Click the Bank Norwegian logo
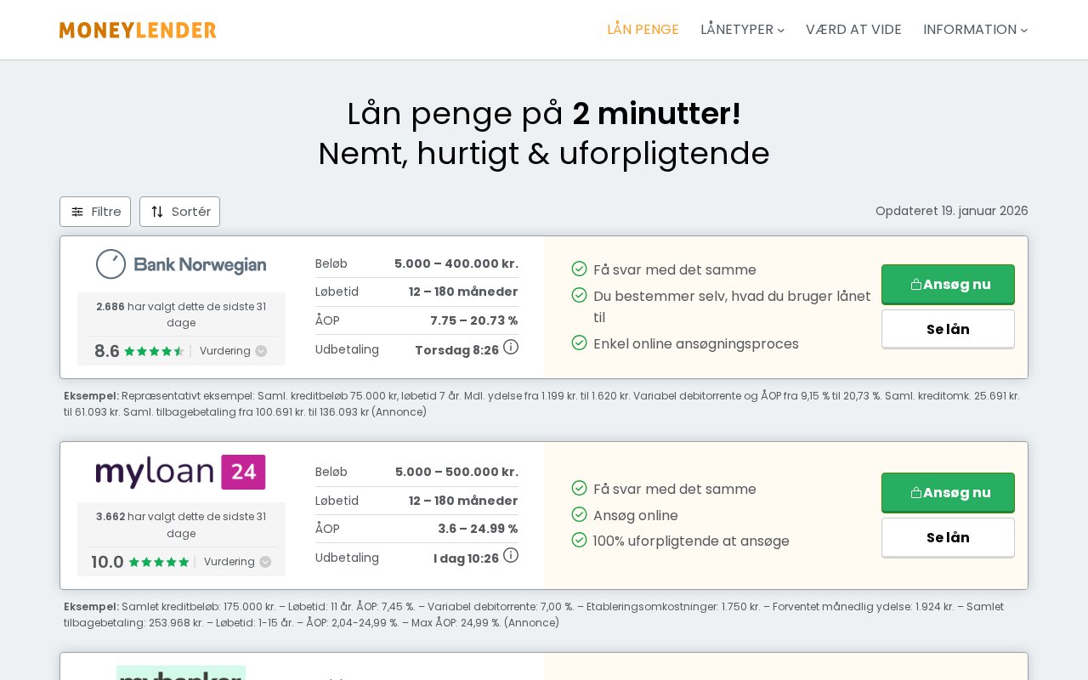1088x680 pixels. [x=181, y=264]
